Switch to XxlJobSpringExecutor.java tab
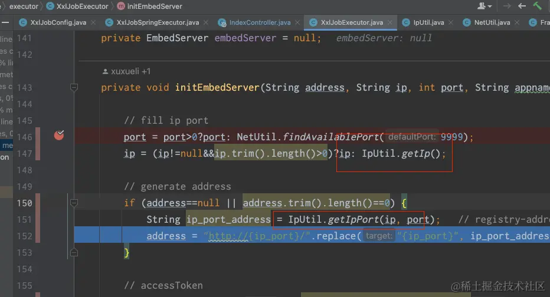 point(158,22)
